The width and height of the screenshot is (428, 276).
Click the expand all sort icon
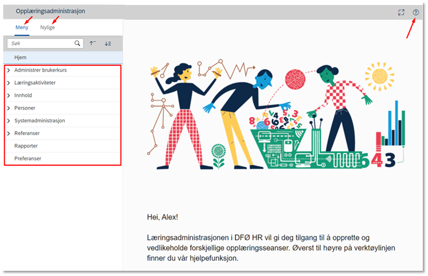[x=108, y=43]
